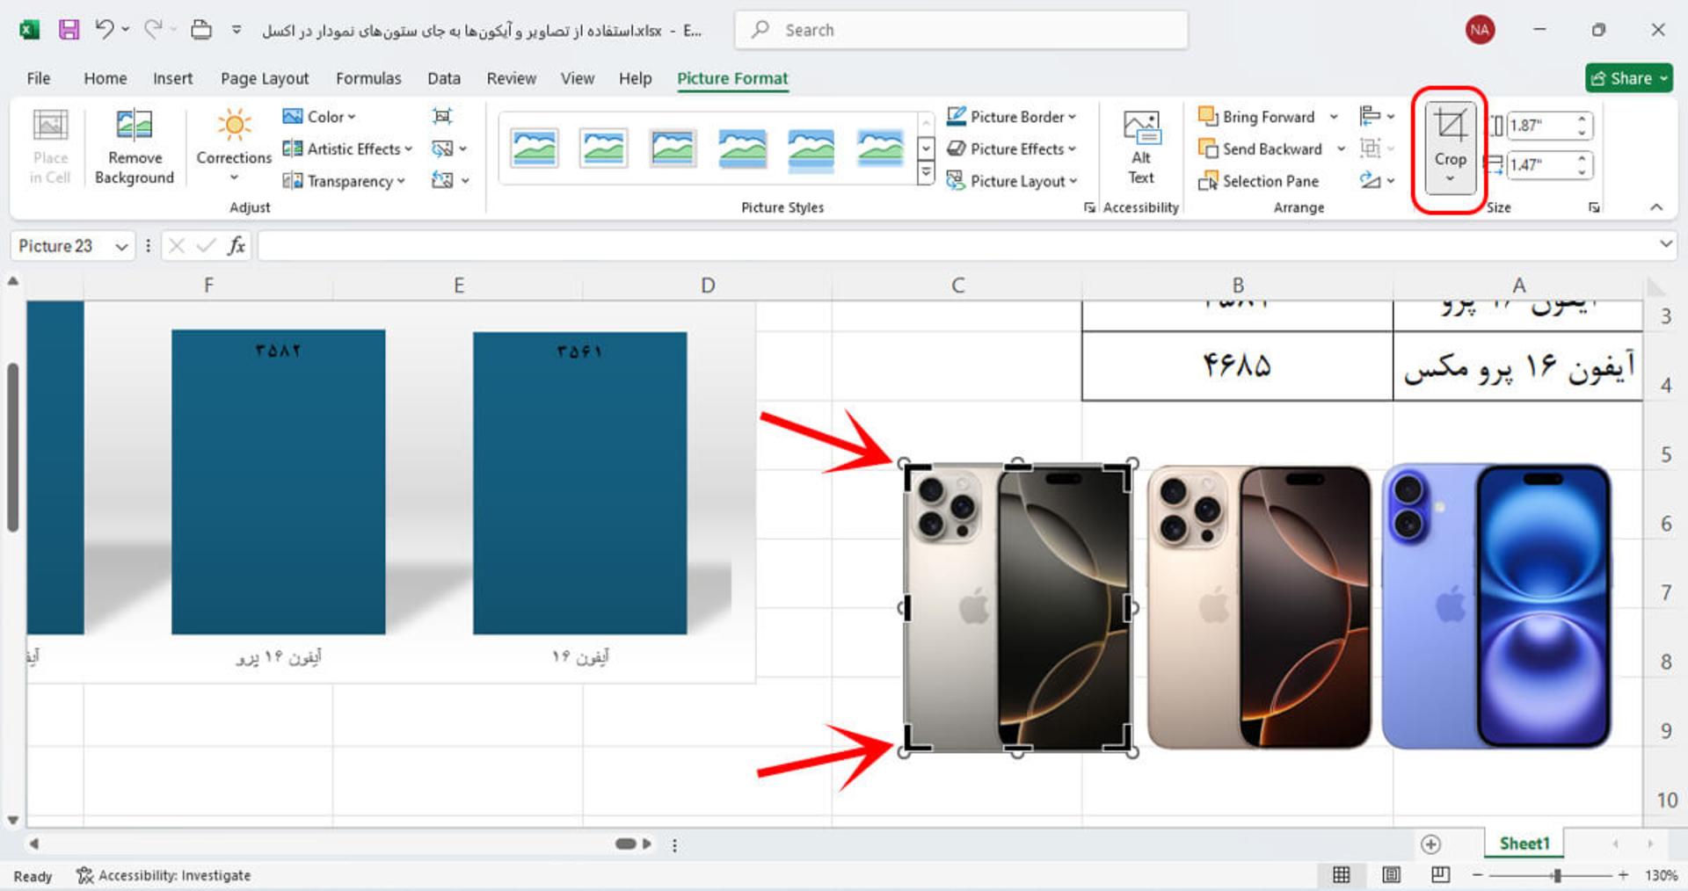Switch to Page Layout view in status bar
The image size is (1688, 891).
click(1391, 875)
